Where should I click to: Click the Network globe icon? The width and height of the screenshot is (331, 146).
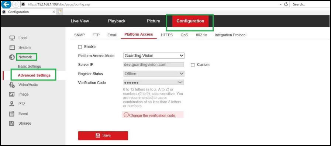coord(12,57)
